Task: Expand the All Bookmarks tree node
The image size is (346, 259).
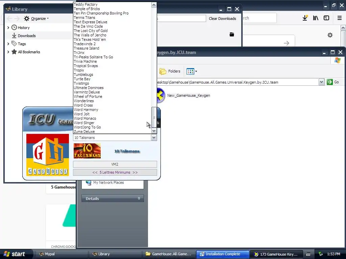Action: 8,52
